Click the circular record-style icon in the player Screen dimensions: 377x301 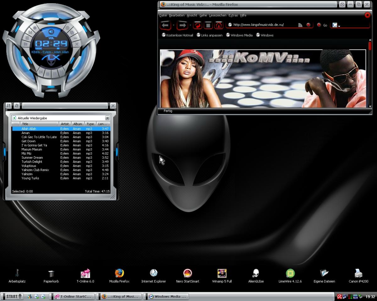pos(68,28)
